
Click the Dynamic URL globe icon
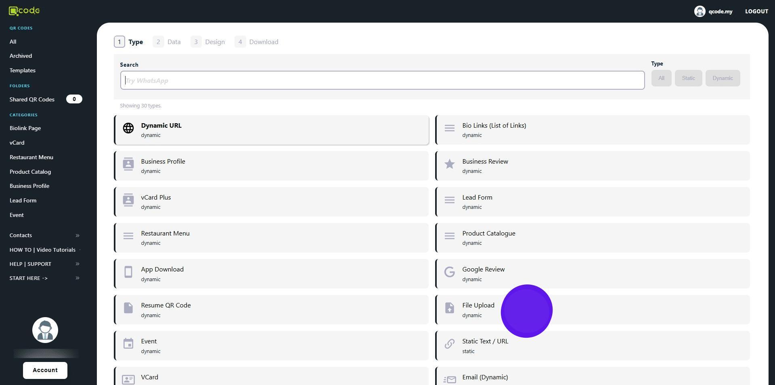pyautogui.click(x=128, y=128)
